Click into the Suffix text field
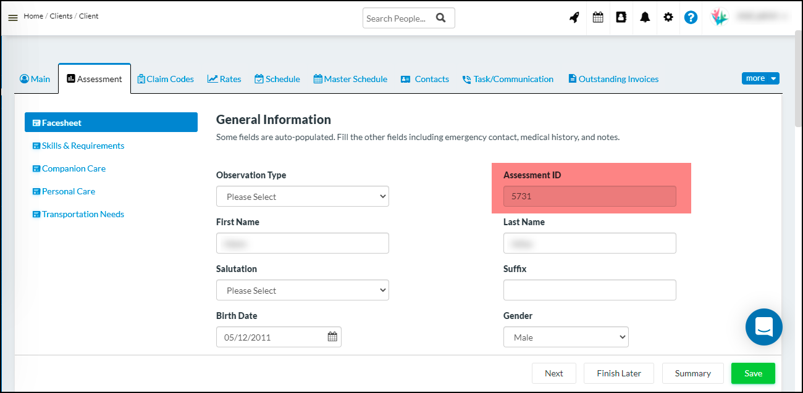This screenshot has width=803, height=393. [x=589, y=290]
